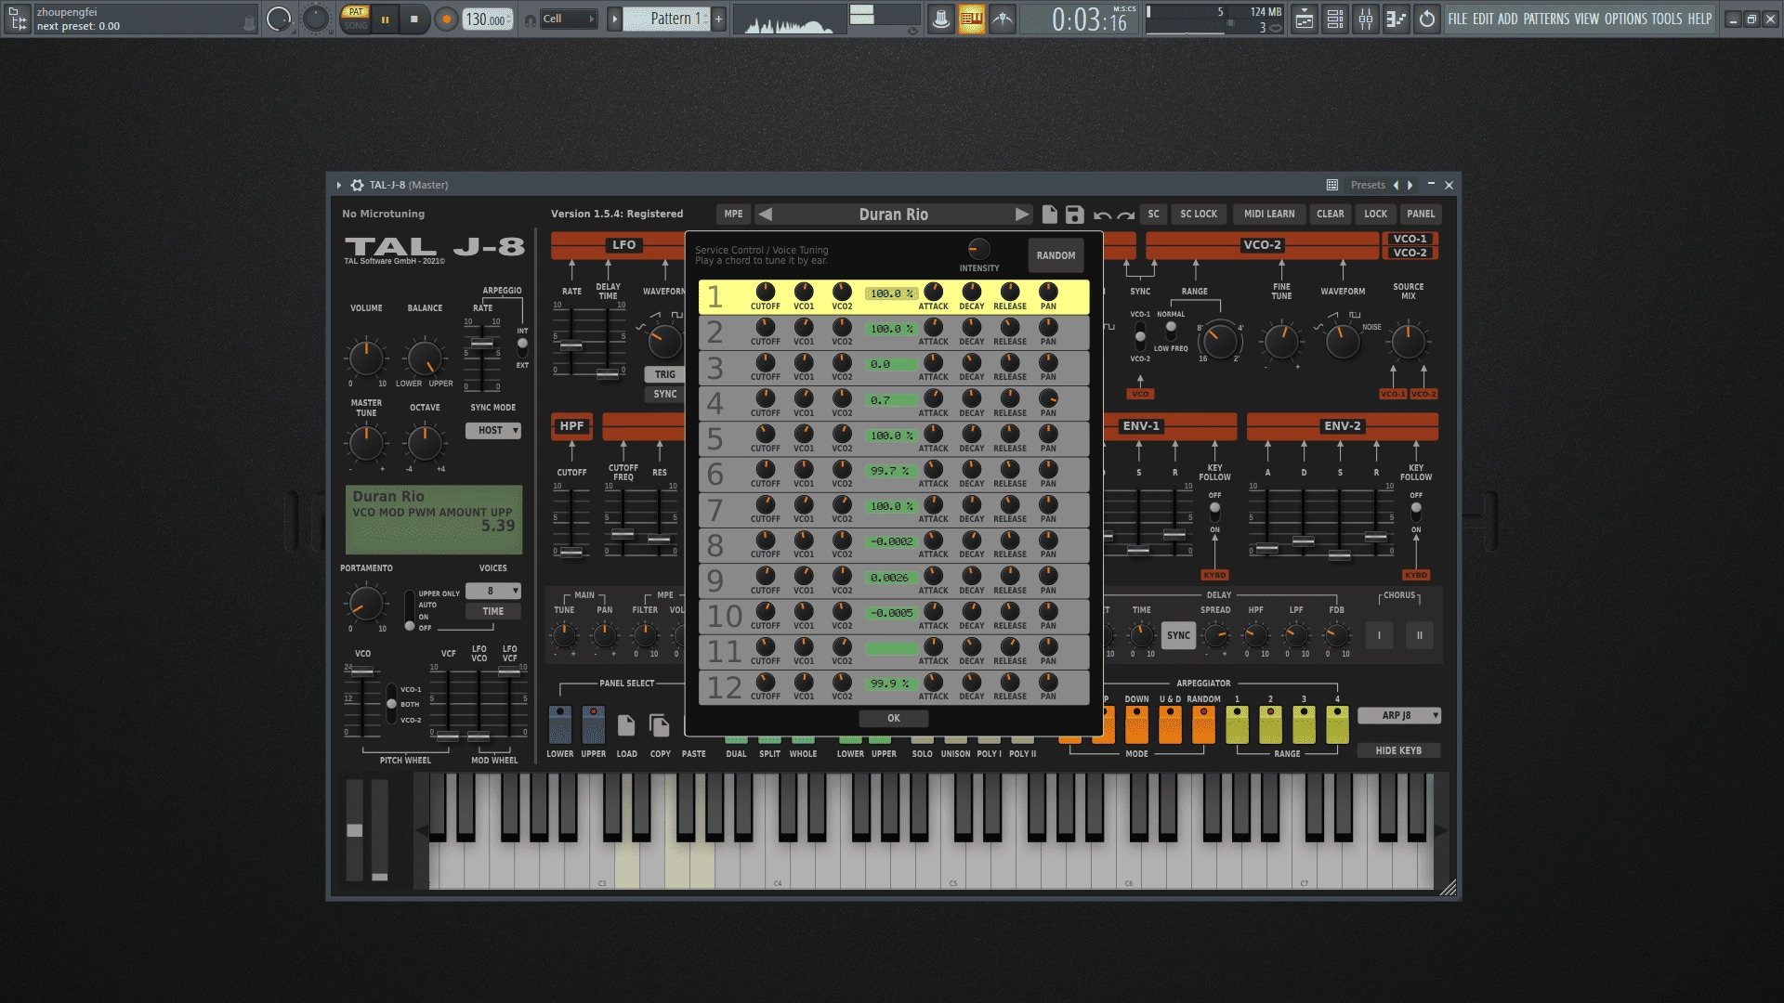Click the RANDOM voice tuning button
Screen dimensions: 1784x1003
[1056, 255]
